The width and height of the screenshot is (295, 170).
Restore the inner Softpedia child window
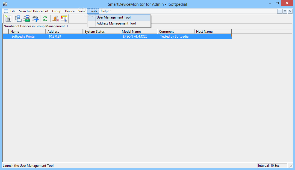(285, 11)
